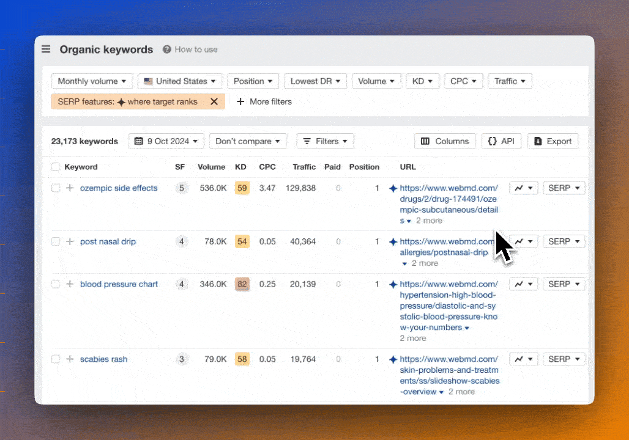Open the SERP dropdown for "scabies rash"
The image size is (629, 440).
564,359
